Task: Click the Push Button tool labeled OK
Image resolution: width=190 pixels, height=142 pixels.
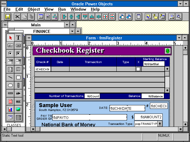Action: coord(18,46)
